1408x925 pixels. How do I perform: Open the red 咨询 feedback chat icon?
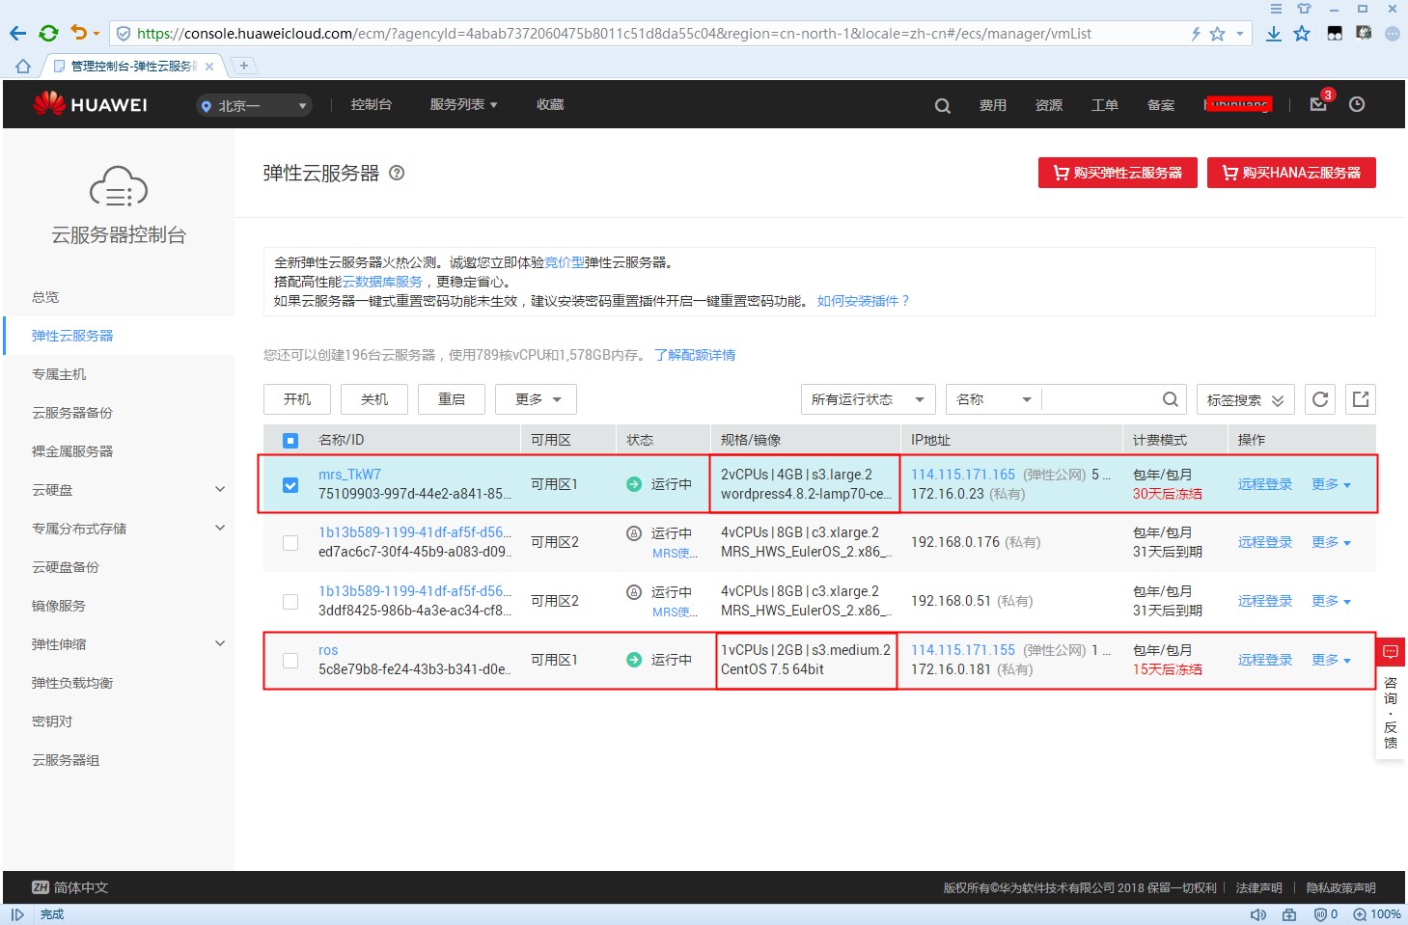click(1391, 652)
